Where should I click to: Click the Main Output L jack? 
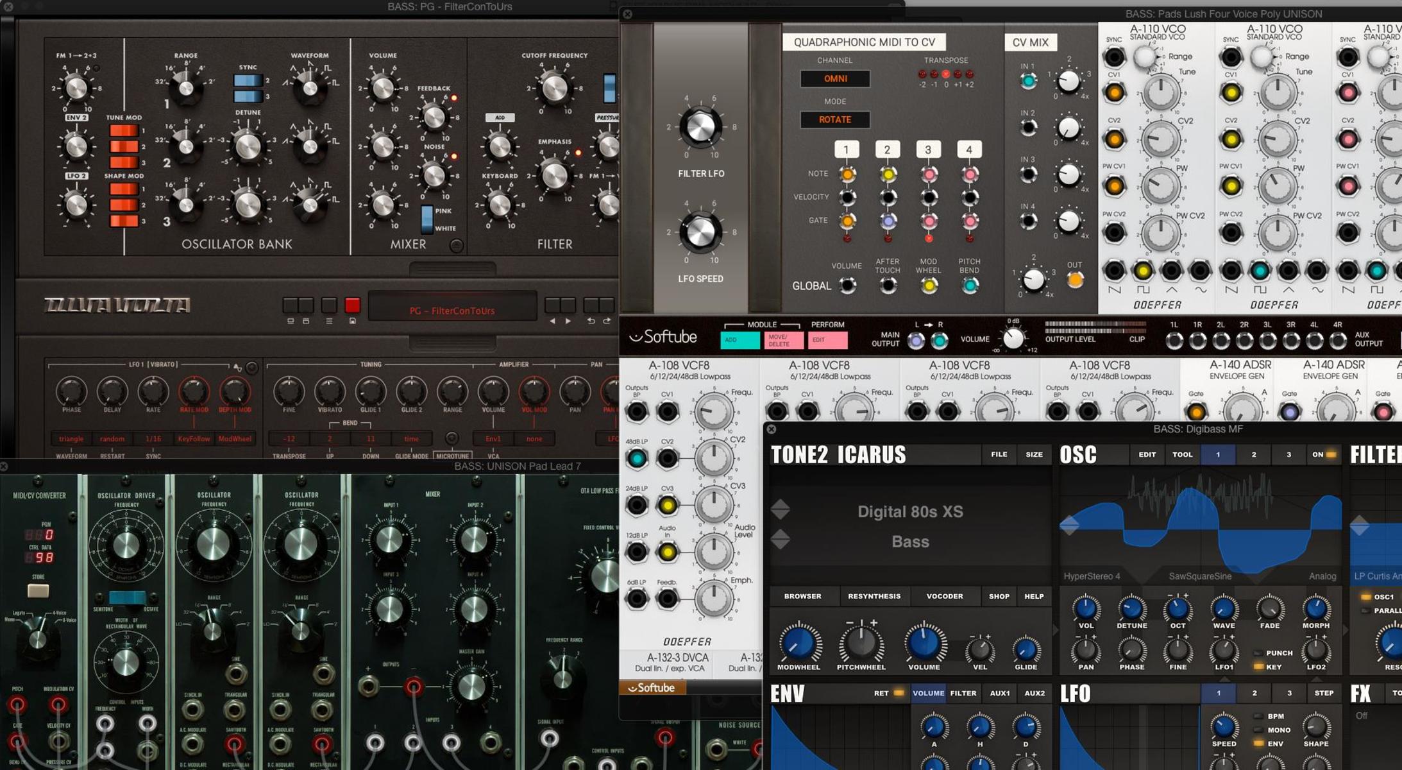(916, 341)
